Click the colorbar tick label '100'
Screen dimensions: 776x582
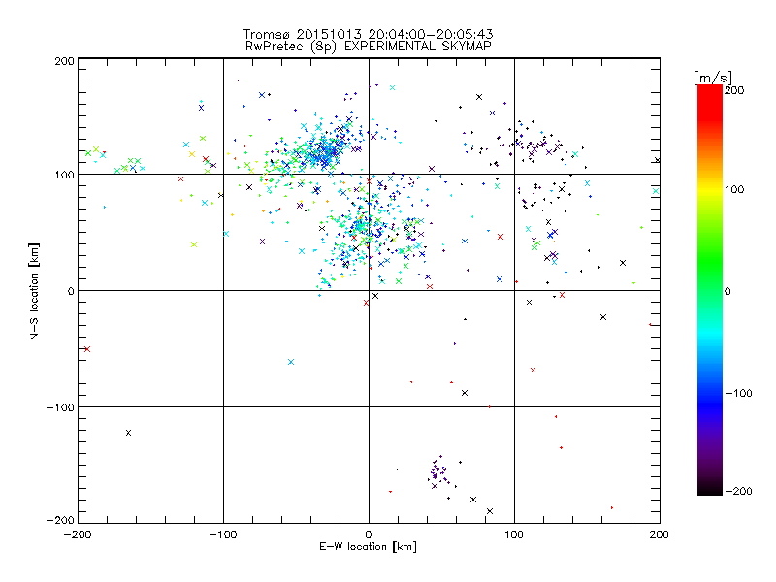pyautogui.click(x=734, y=189)
